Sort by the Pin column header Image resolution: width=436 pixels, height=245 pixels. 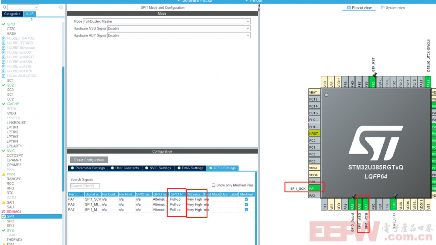pos(76,194)
